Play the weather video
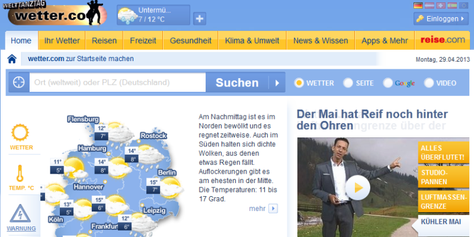 tap(357, 188)
